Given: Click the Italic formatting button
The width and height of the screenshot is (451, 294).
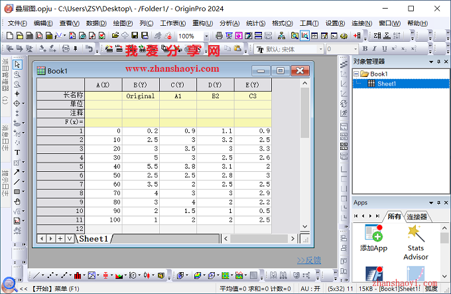Looking at the screenshot, I should tap(375, 48).
